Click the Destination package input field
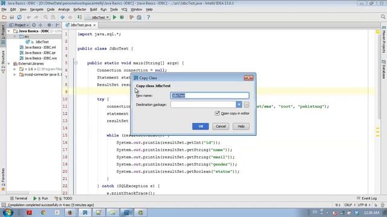Viewport: 387px width, 217px height. coord(203,104)
